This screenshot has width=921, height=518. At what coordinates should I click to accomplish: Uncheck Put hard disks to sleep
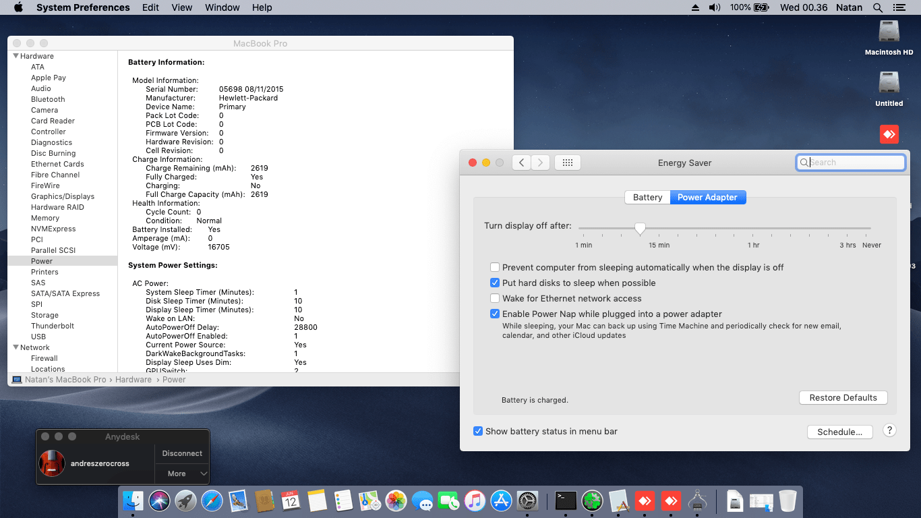click(496, 283)
